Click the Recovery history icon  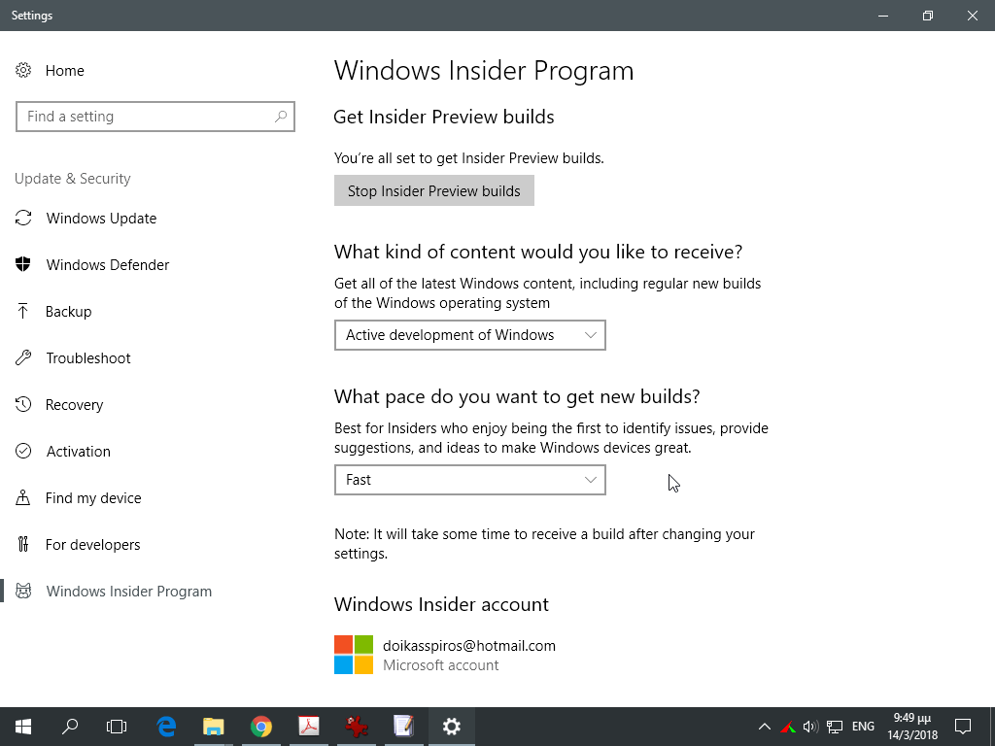click(23, 405)
